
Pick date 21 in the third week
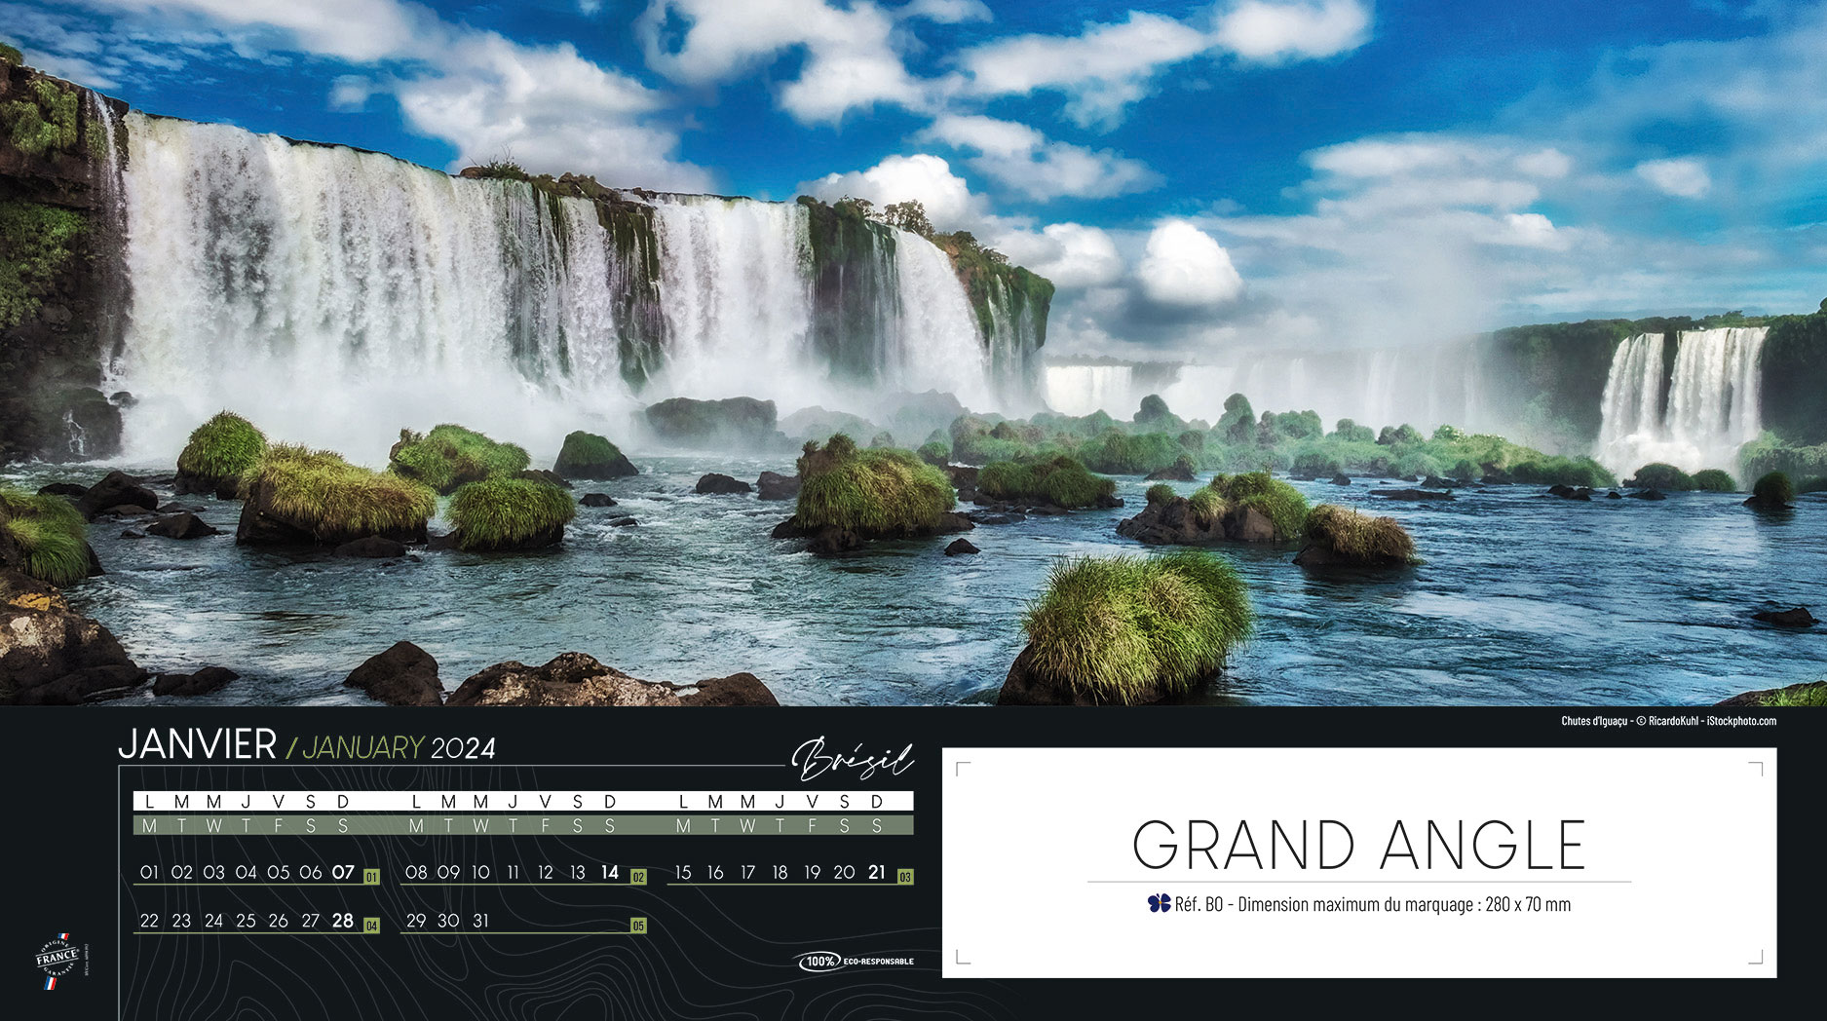tap(876, 873)
